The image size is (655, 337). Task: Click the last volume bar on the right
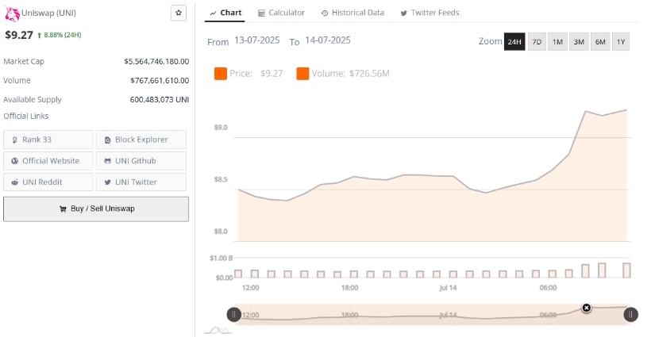click(626, 270)
